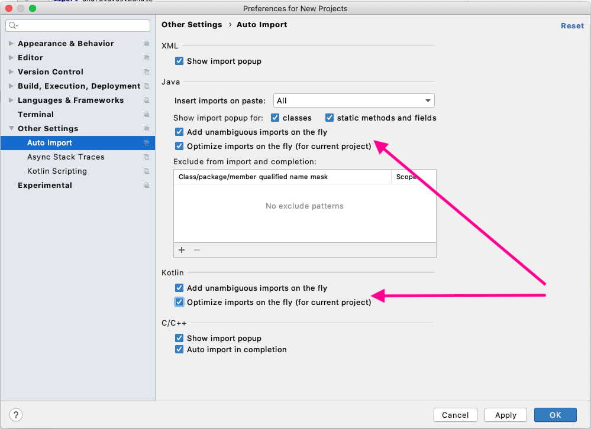Collapse the Other Settings tree node
591x429 pixels.
click(x=11, y=129)
